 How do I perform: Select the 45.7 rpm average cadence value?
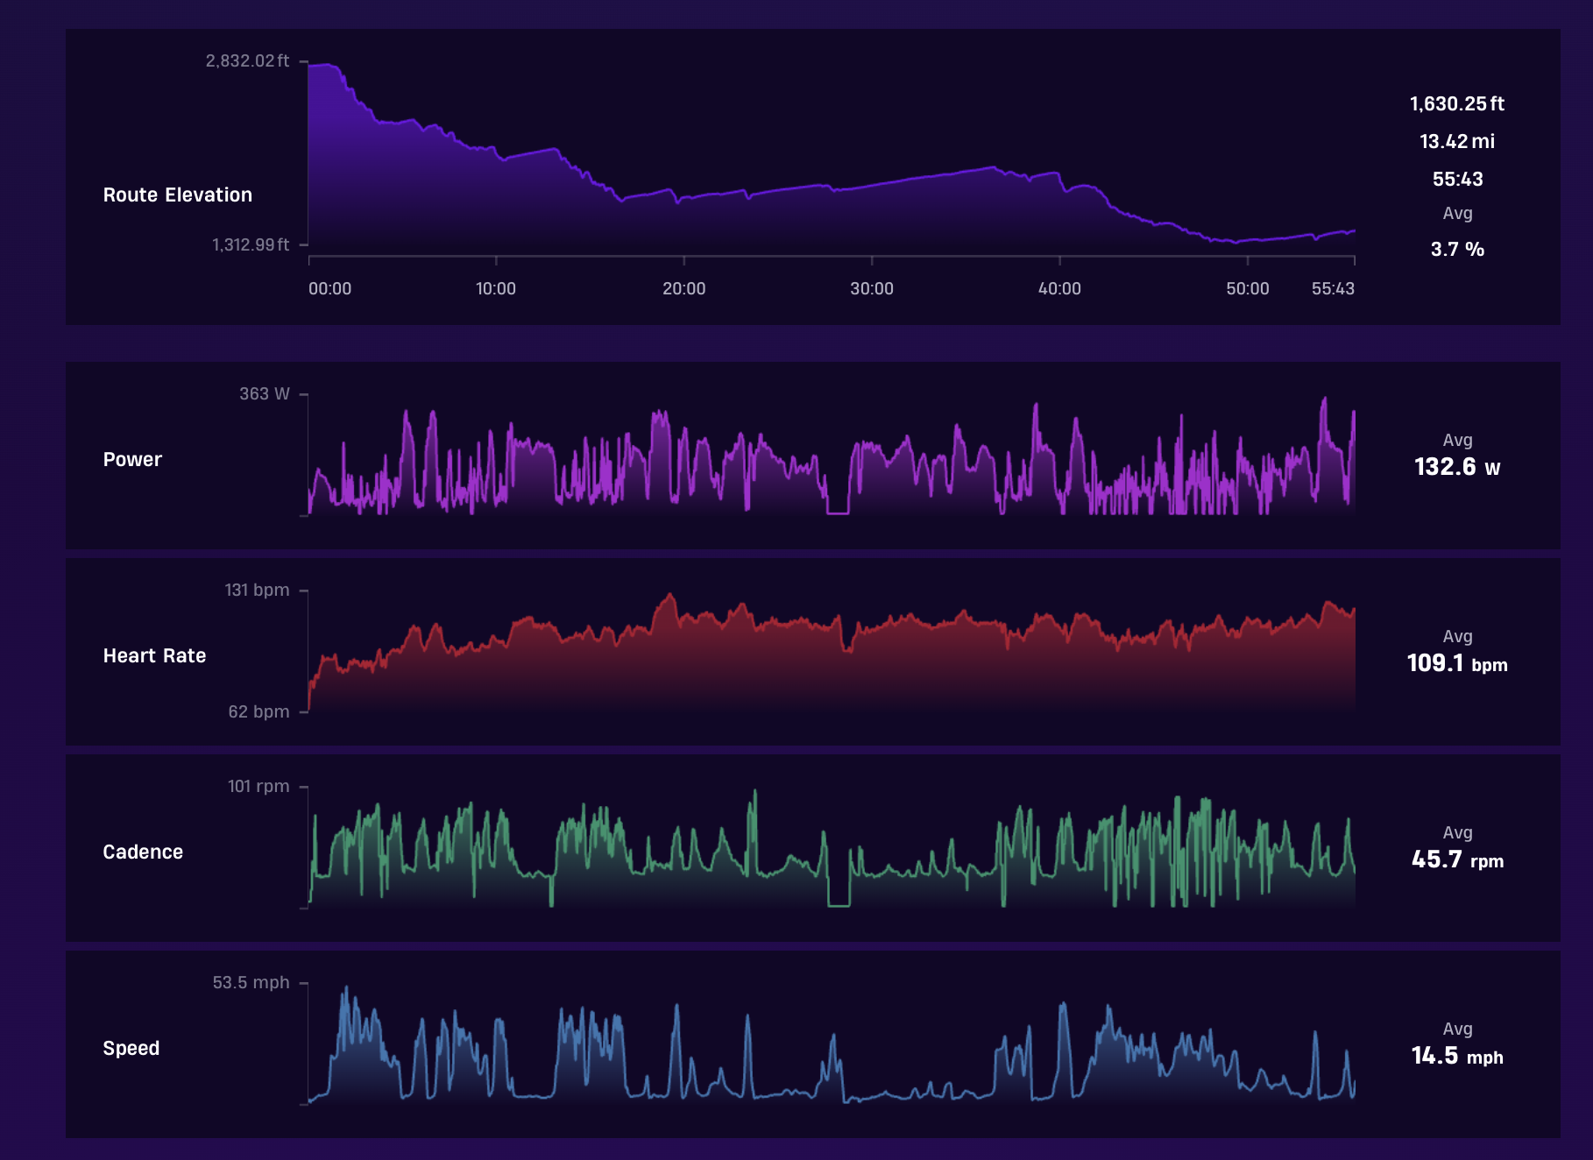pos(1457,859)
